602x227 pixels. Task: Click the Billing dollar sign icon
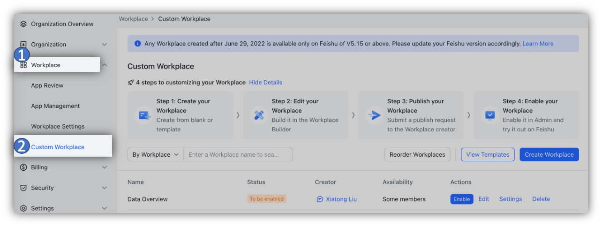(x=23, y=167)
